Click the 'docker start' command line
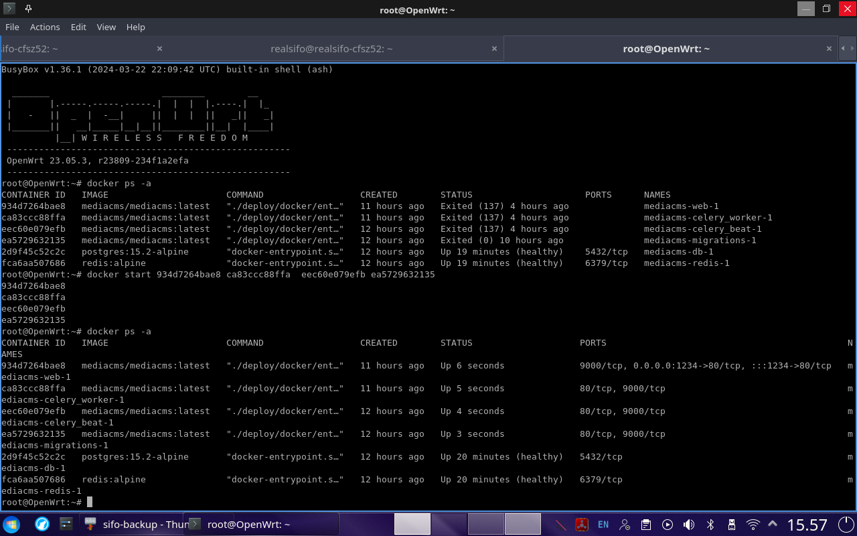This screenshot has width=857, height=536. [261, 275]
